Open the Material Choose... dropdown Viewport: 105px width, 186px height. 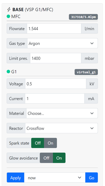[x=62, y=113]
